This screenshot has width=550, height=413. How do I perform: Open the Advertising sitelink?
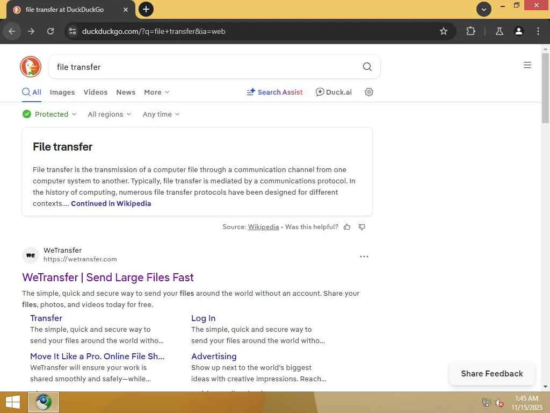[x=214, y=356]
